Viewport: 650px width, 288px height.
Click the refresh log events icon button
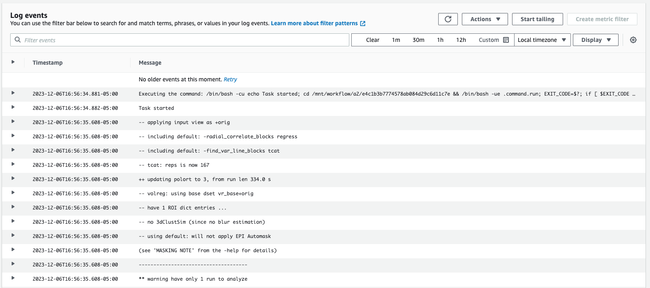tap(448, 19)
